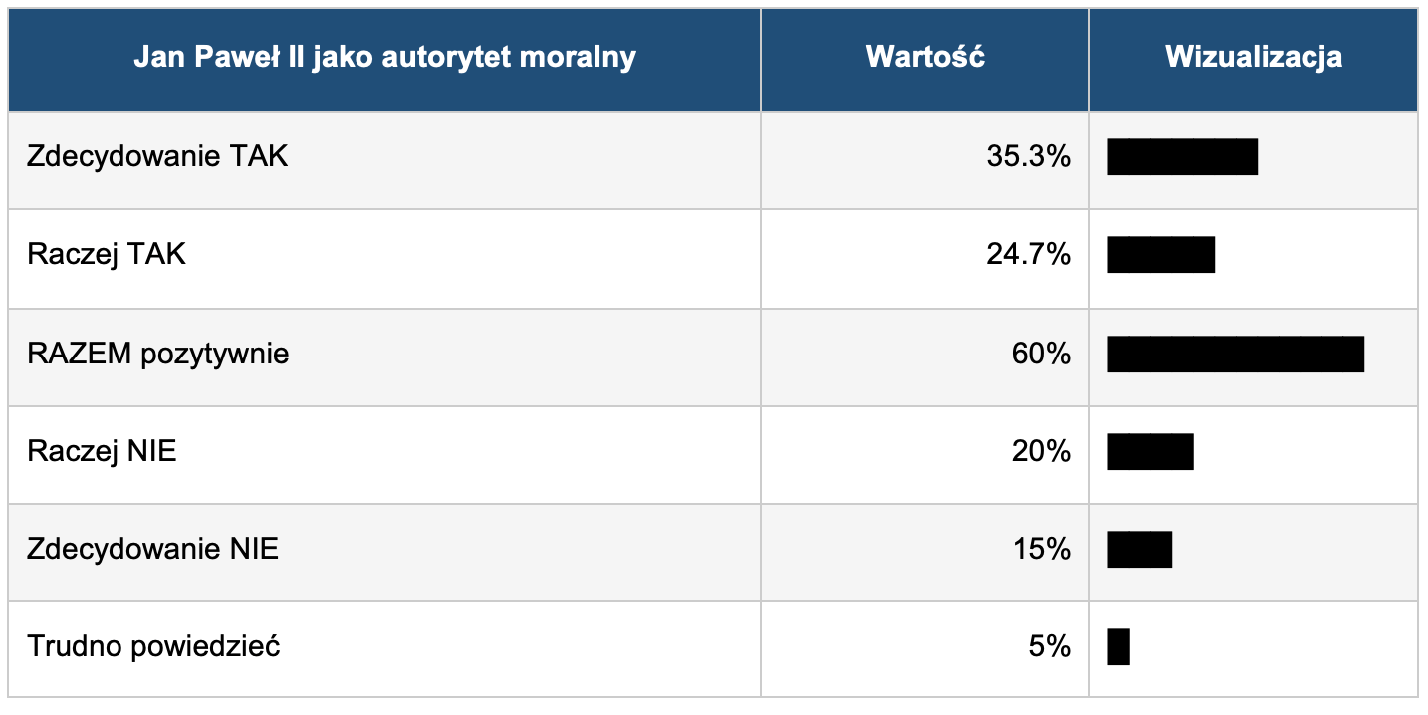The image size is (1428, 715).
Task: Select the 35.3% value cell
Action: (1029, 157)
